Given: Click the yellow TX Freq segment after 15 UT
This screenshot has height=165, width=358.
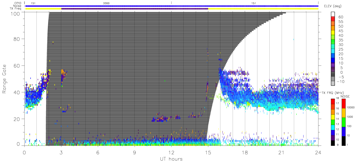Looking at the screenshot, I should [263, 9].
